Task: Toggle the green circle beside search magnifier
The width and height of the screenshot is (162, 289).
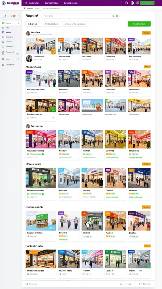Action: point(117,16)
